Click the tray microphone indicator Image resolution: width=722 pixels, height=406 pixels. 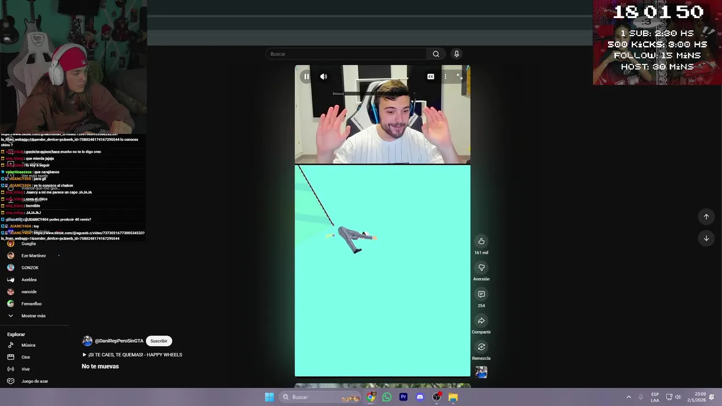(641, 397)
